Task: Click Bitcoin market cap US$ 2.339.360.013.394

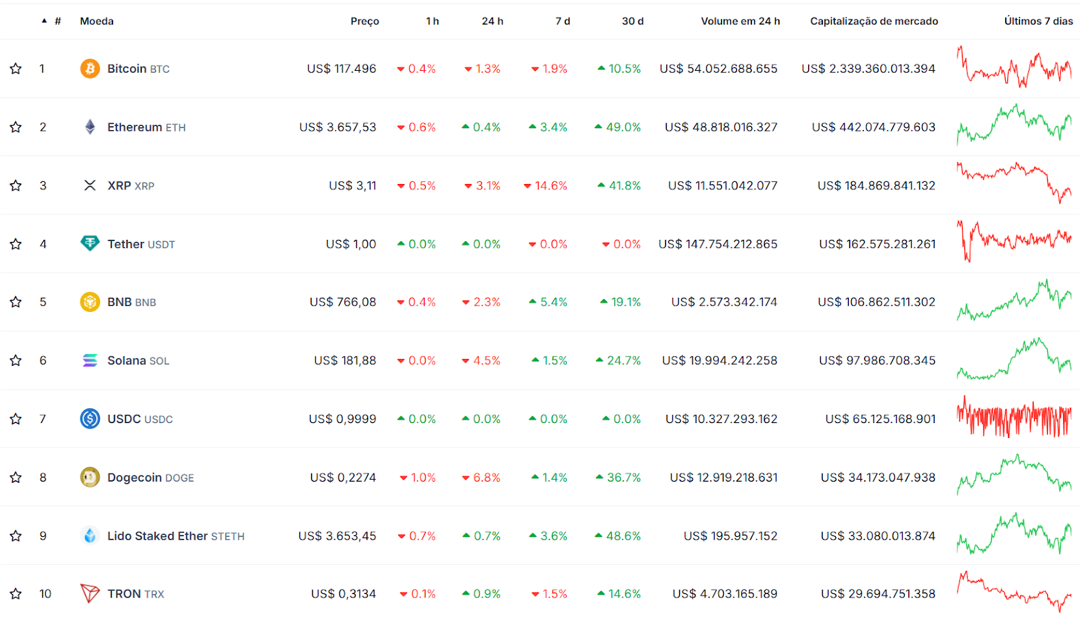Action: point(869,69)
